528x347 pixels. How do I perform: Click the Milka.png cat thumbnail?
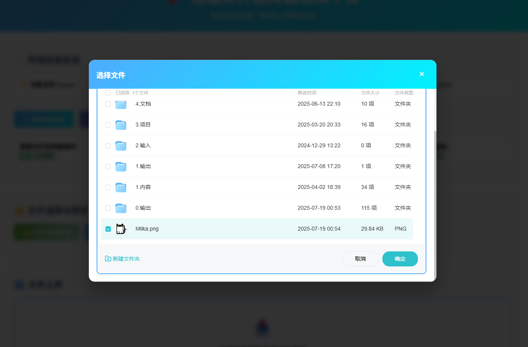click(x=121, y=229)
